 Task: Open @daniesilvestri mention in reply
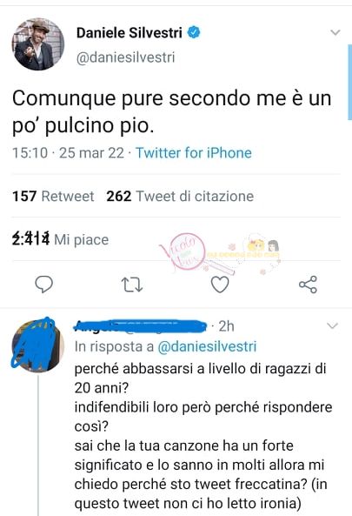(x=207, y=346)
